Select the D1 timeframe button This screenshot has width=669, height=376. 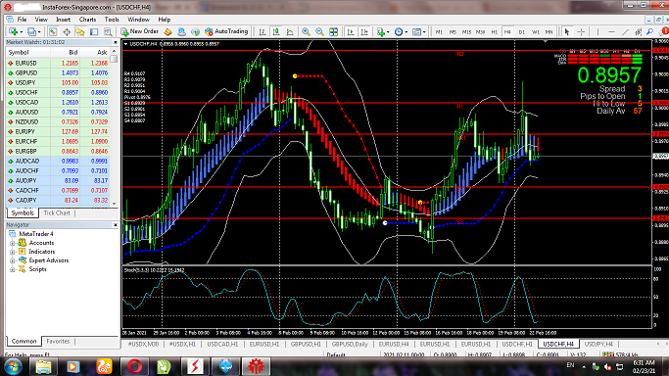tap(521, 32)
